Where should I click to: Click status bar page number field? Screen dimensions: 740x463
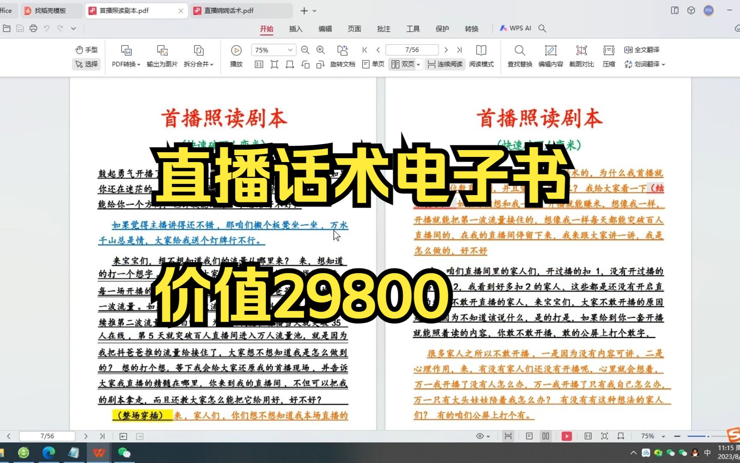[x=47, y=436]
